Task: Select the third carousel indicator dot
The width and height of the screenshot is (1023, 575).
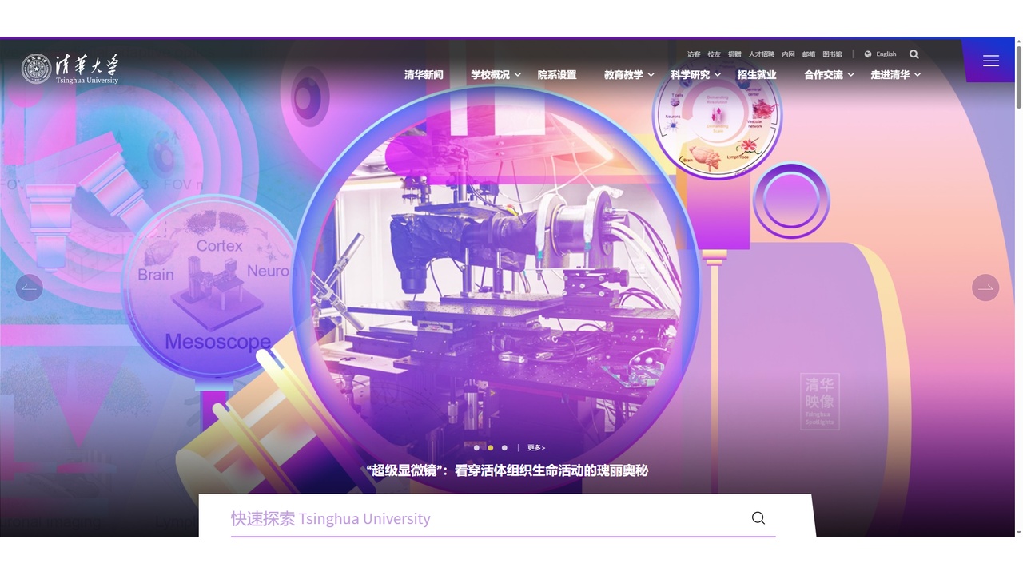Action: (504, 448)
